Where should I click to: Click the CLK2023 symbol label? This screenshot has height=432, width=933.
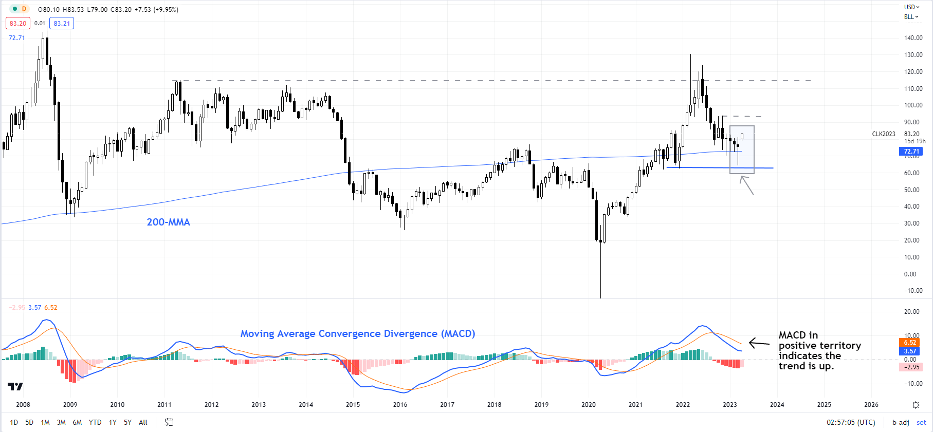(x=884, y=134)
